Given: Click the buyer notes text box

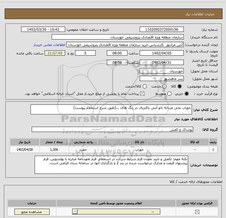Looking at the screenshot, I should 111,165.
